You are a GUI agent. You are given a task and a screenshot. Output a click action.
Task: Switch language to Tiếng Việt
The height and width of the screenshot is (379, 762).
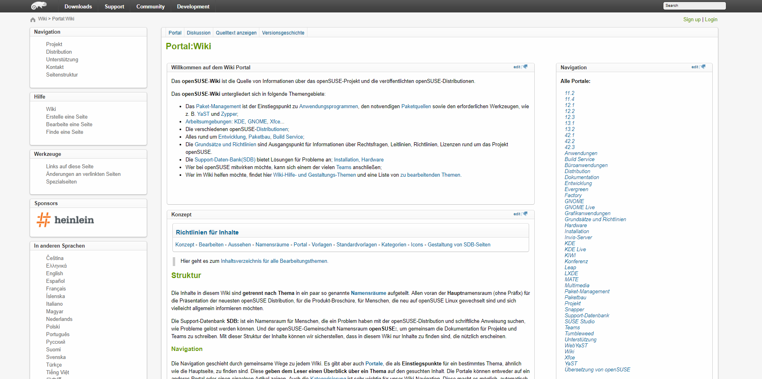coord(57,373)
